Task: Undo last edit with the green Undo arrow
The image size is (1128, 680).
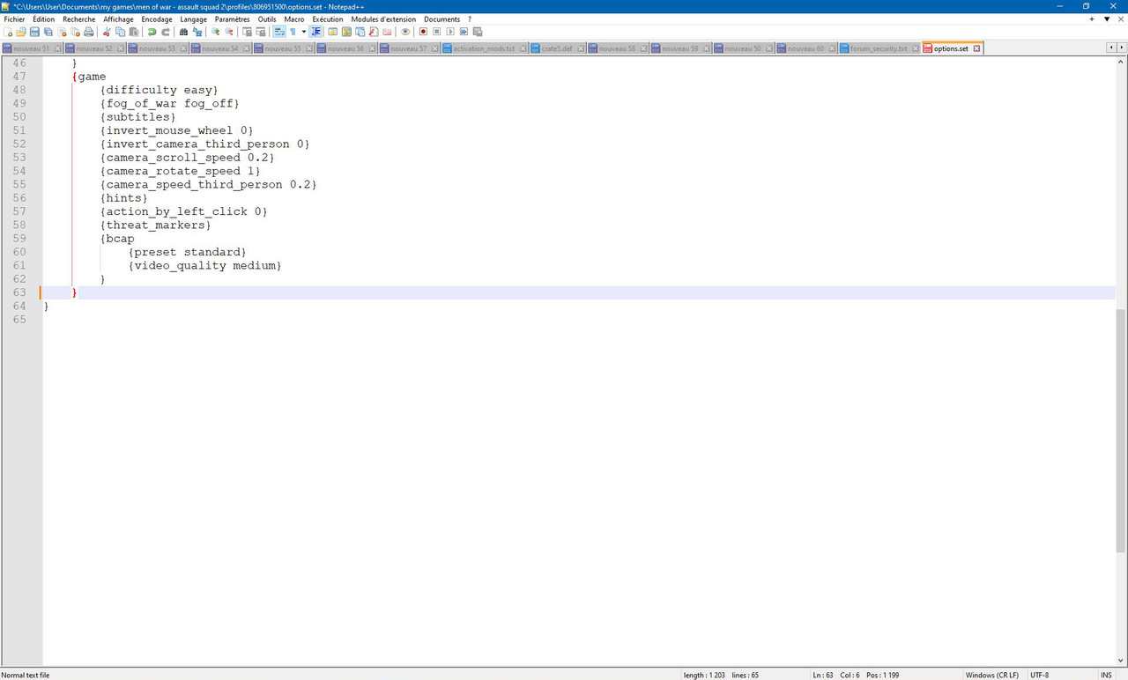Action: click(152, 32)
